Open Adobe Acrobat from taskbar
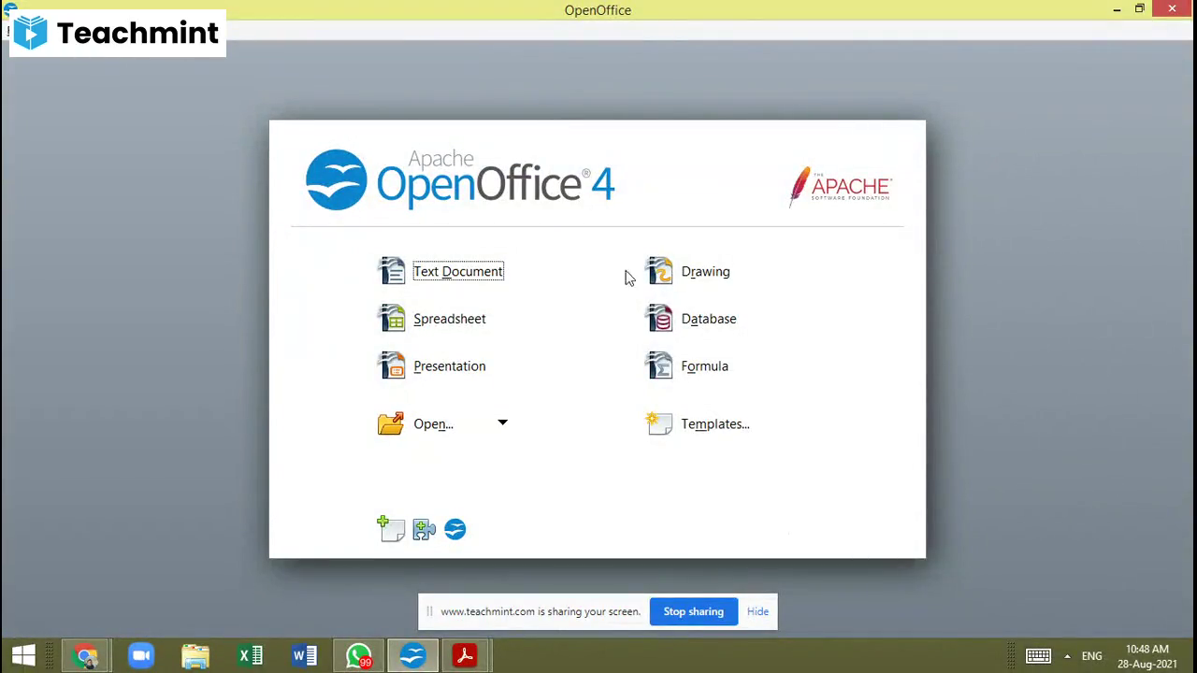This screenshot has height=673, width=1197. (x=465, y=656)
